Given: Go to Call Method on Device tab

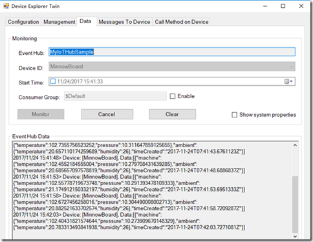Looking at the screenshot, I should [x=182, y=22].
